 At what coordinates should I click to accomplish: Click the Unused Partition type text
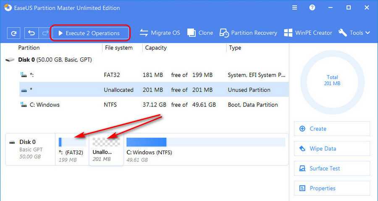(249, 90)
